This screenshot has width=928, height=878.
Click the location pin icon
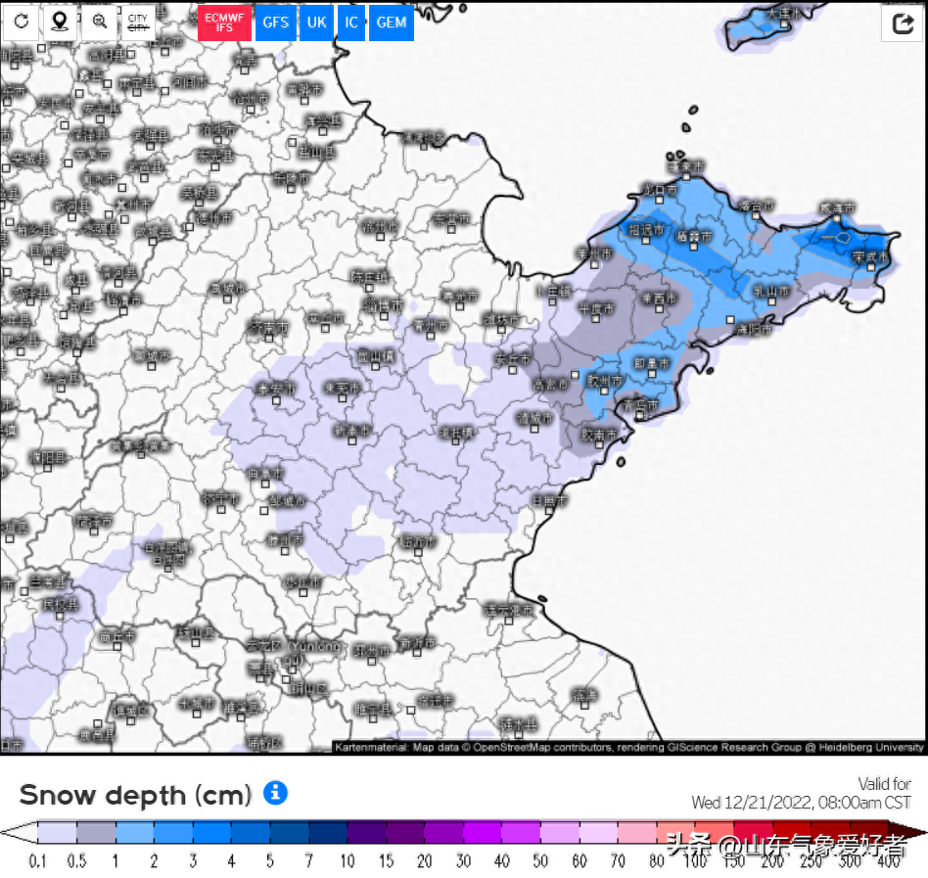point(60,22)
